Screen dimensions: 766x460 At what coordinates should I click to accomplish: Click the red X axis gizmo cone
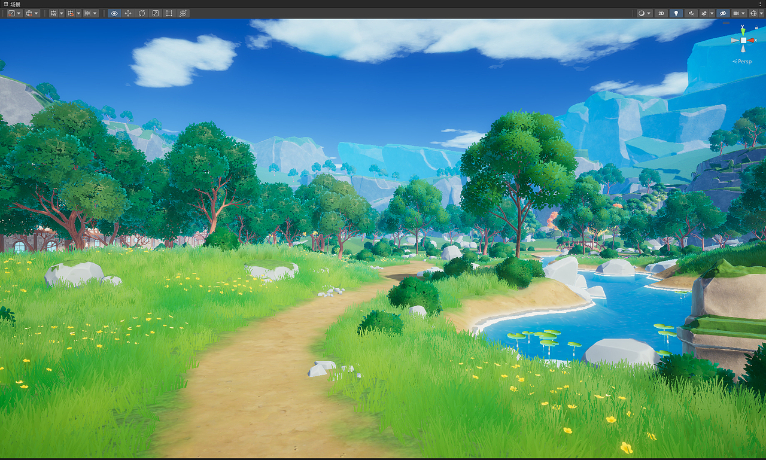tap(752, 40)
